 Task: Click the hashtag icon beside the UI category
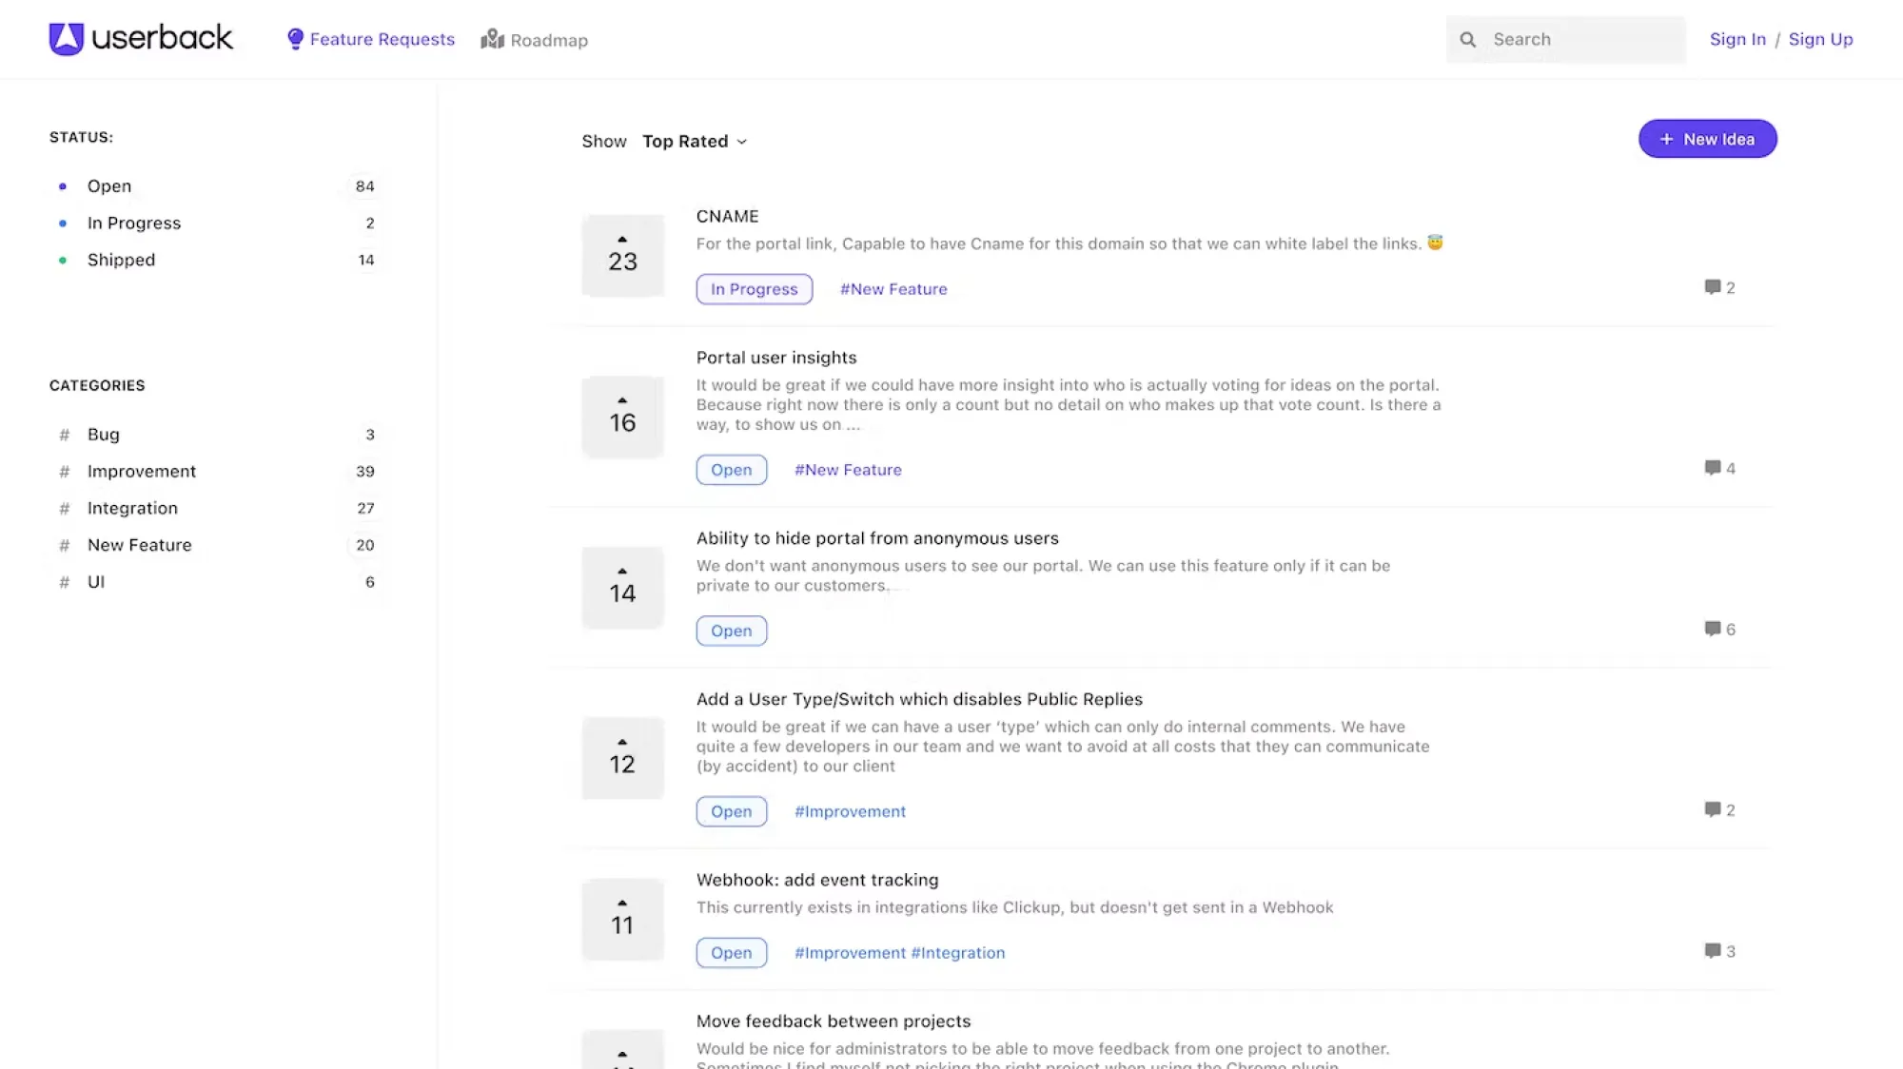64,581
